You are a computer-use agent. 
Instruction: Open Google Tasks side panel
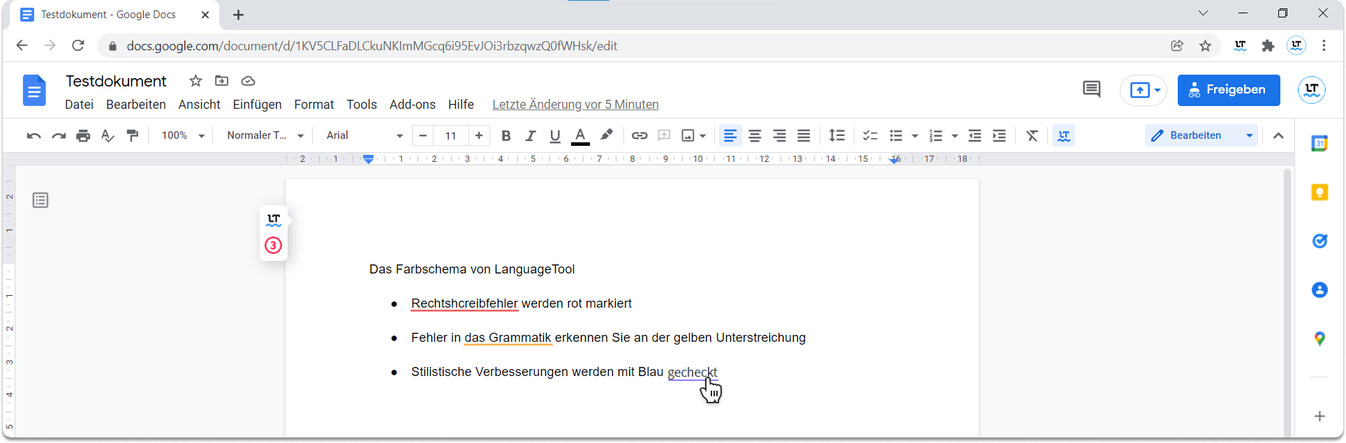pyautogui.click(x=1319, y=241)
